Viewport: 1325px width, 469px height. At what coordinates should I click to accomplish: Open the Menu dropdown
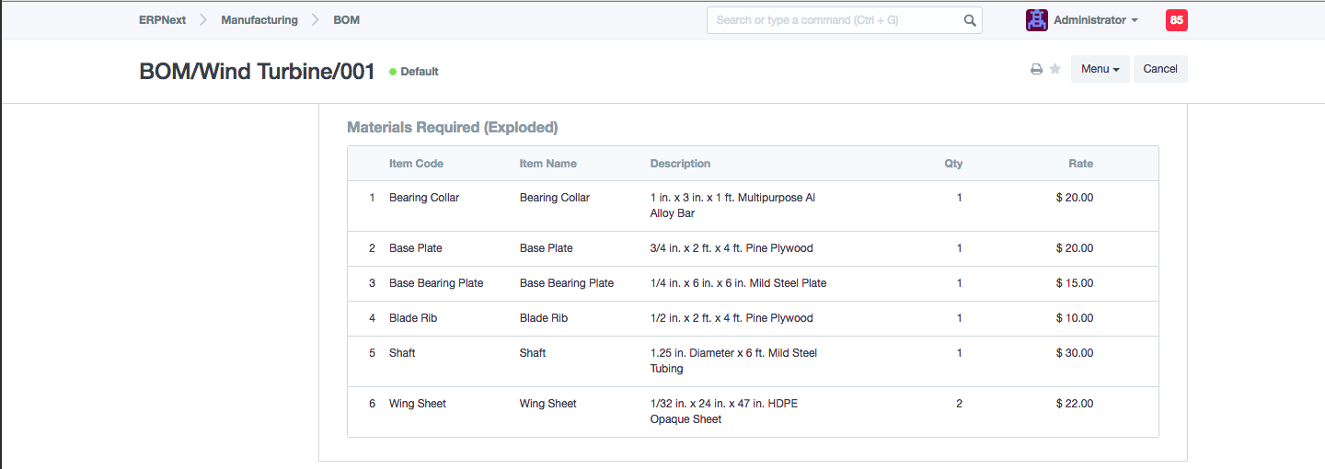pos(1100,69)
